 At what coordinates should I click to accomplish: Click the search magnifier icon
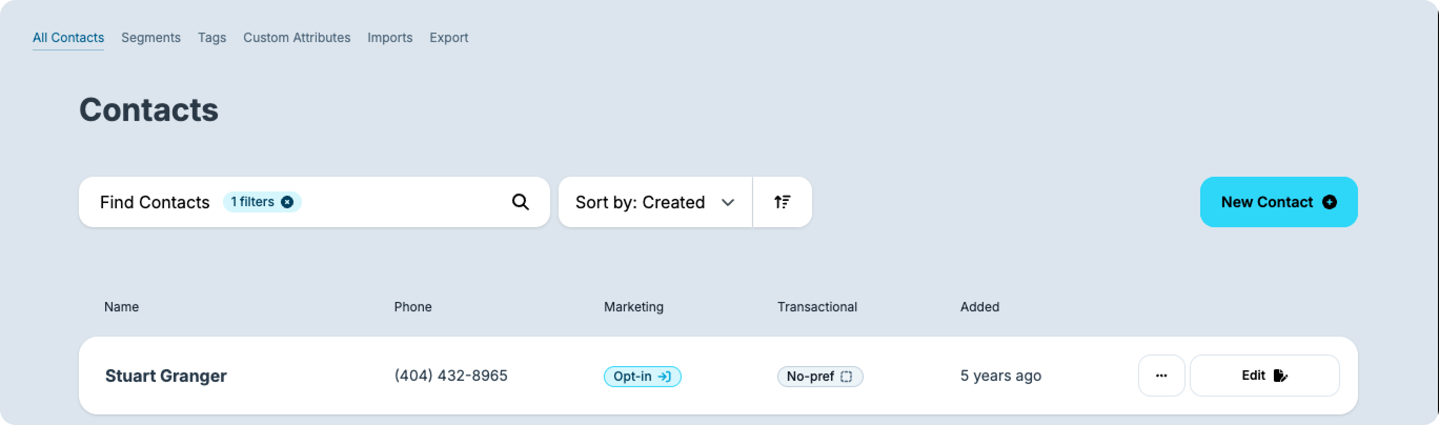[x=520, y=202]
